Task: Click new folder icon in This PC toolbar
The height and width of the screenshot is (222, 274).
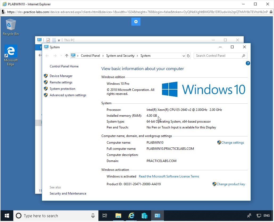Action: [x=54, y=40]
